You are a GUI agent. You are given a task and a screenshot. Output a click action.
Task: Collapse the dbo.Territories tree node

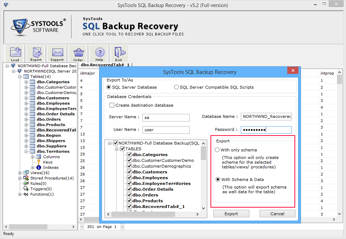click(x=26, y=151)
